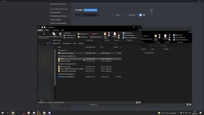
Task: Switch Downloads window to details view
Action: coord(137,103)
